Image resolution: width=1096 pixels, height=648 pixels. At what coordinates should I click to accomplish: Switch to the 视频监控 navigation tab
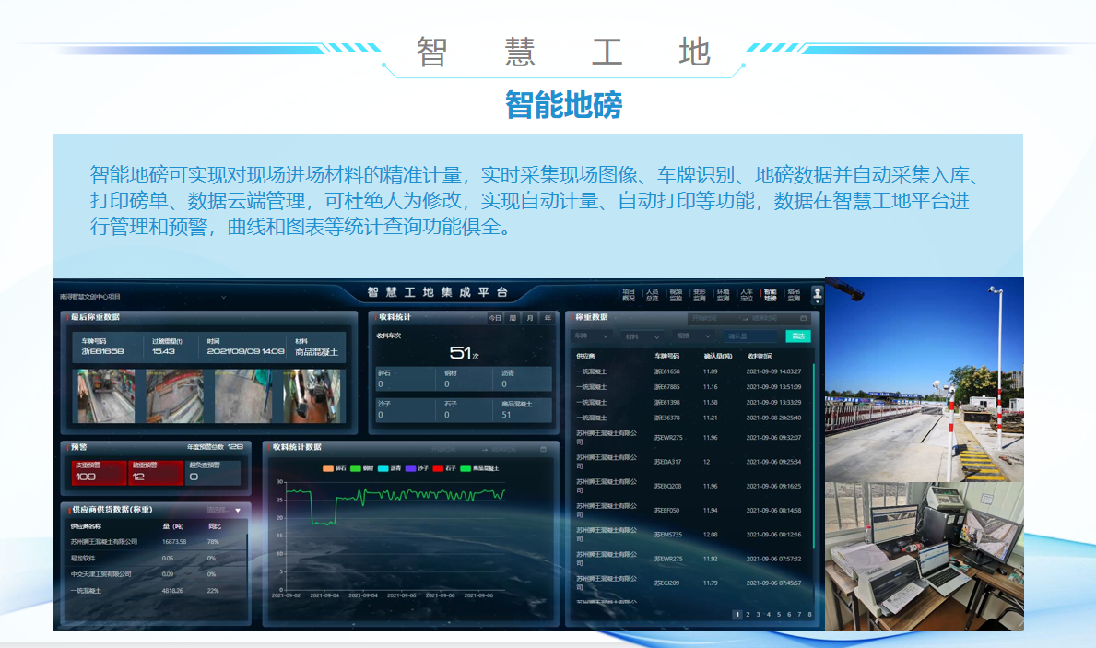pyautogui.click(x=676, y=294)
